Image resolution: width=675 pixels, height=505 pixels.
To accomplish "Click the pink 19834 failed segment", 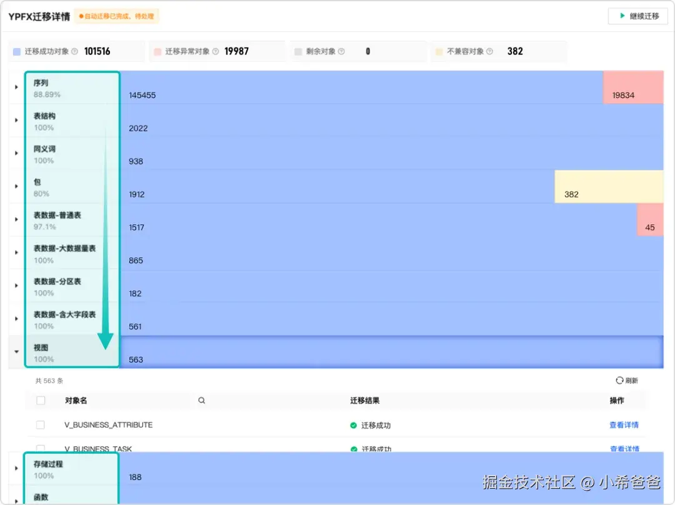I will pos(633,87).
